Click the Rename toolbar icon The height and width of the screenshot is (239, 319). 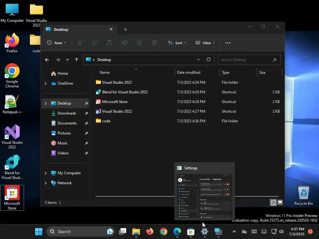click(125, 43)
